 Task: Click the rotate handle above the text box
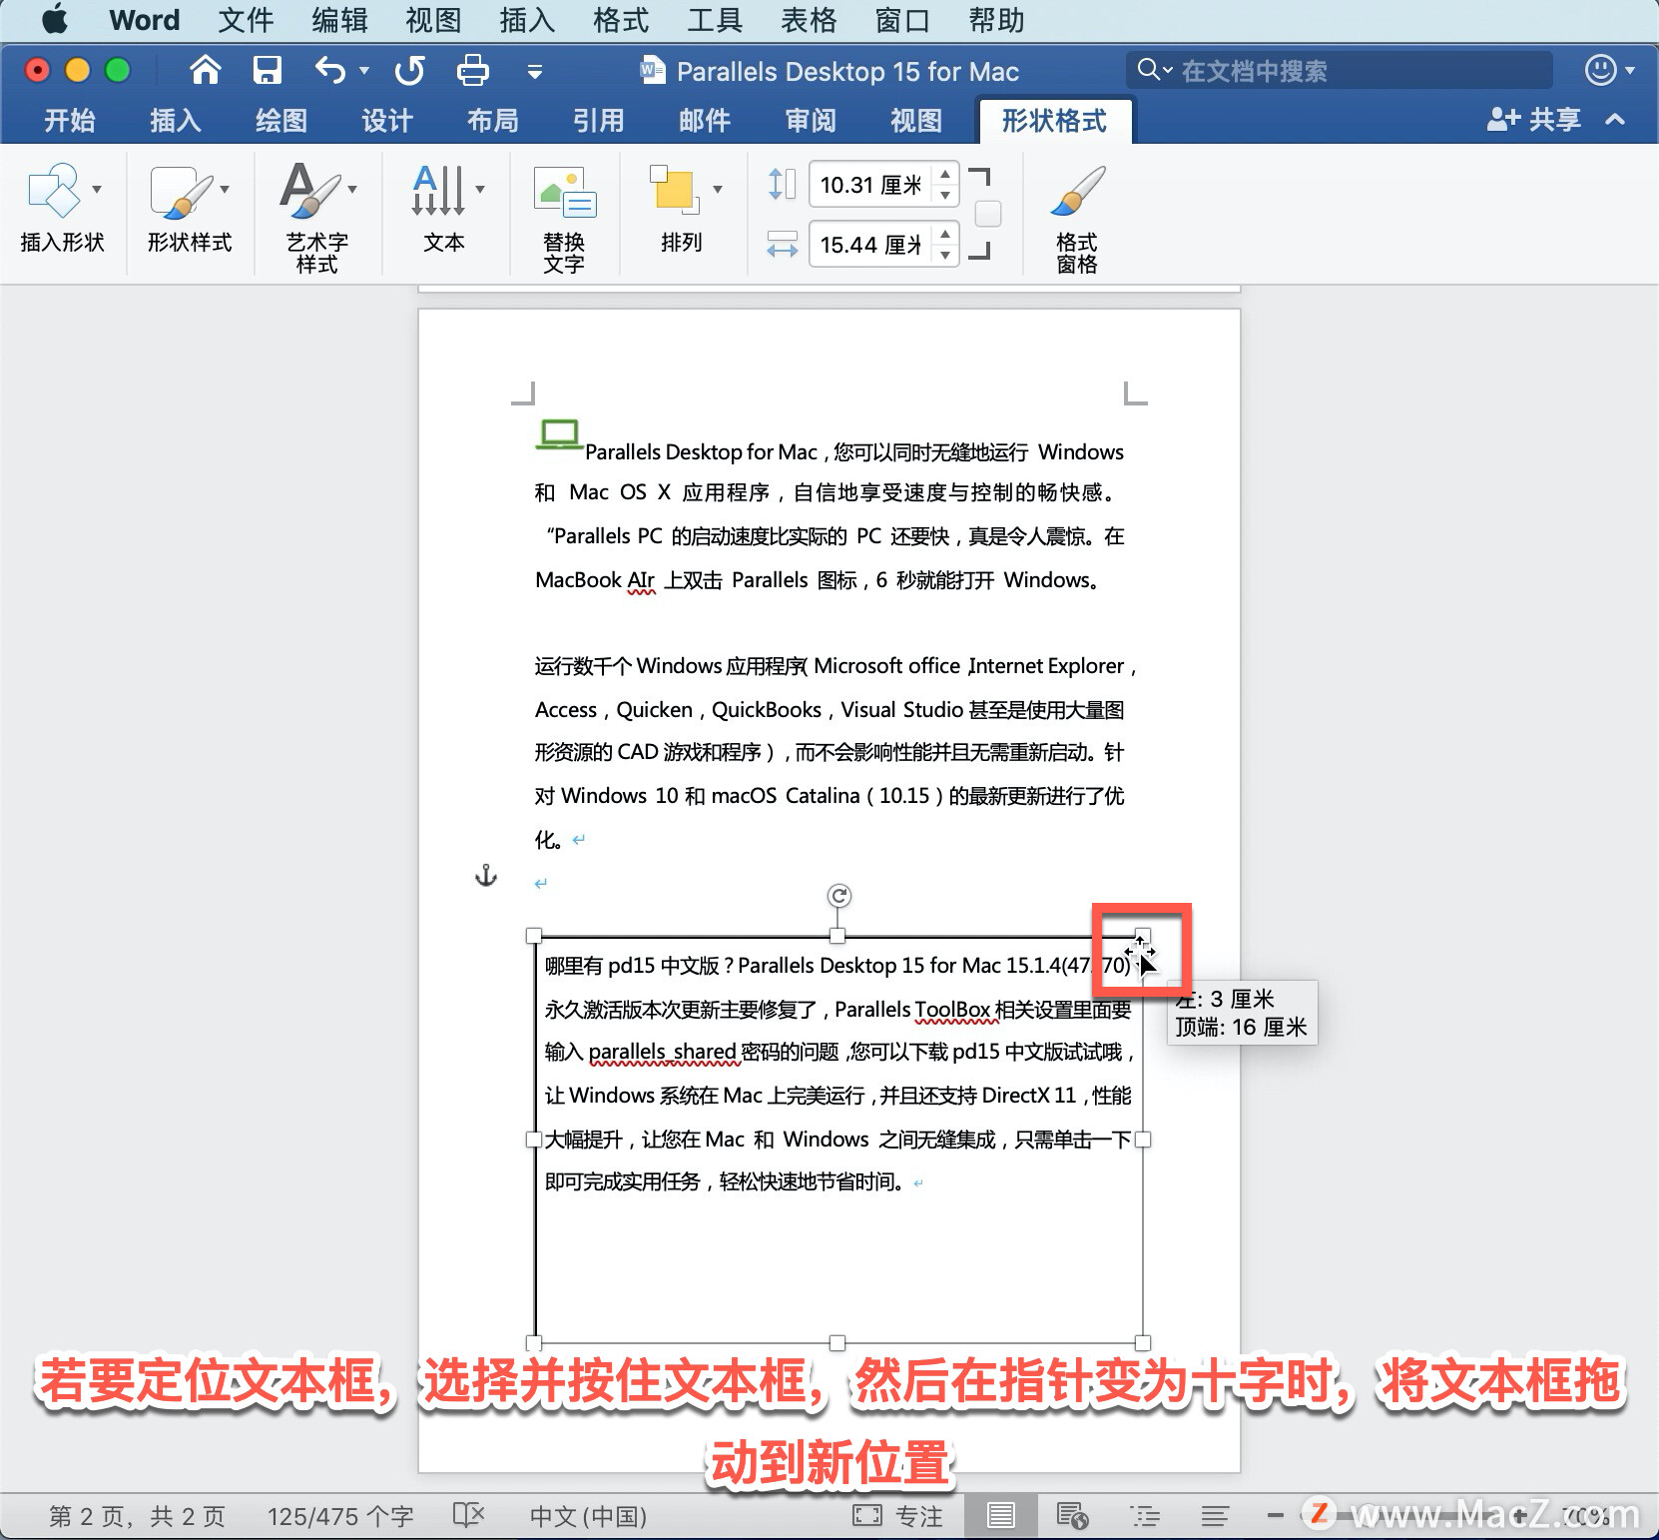click(838, 896)
